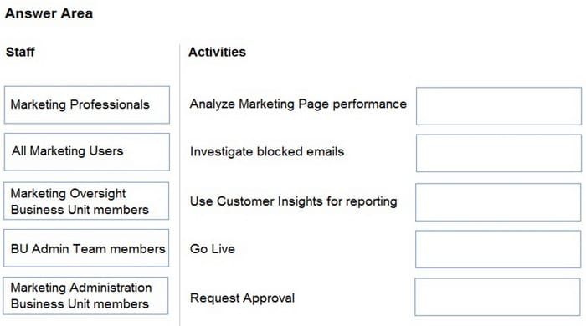Click 'Business Unit members' text under Marketing Administration
The width and height of the screenshot is (586, 326).
[x=80, y=304]
